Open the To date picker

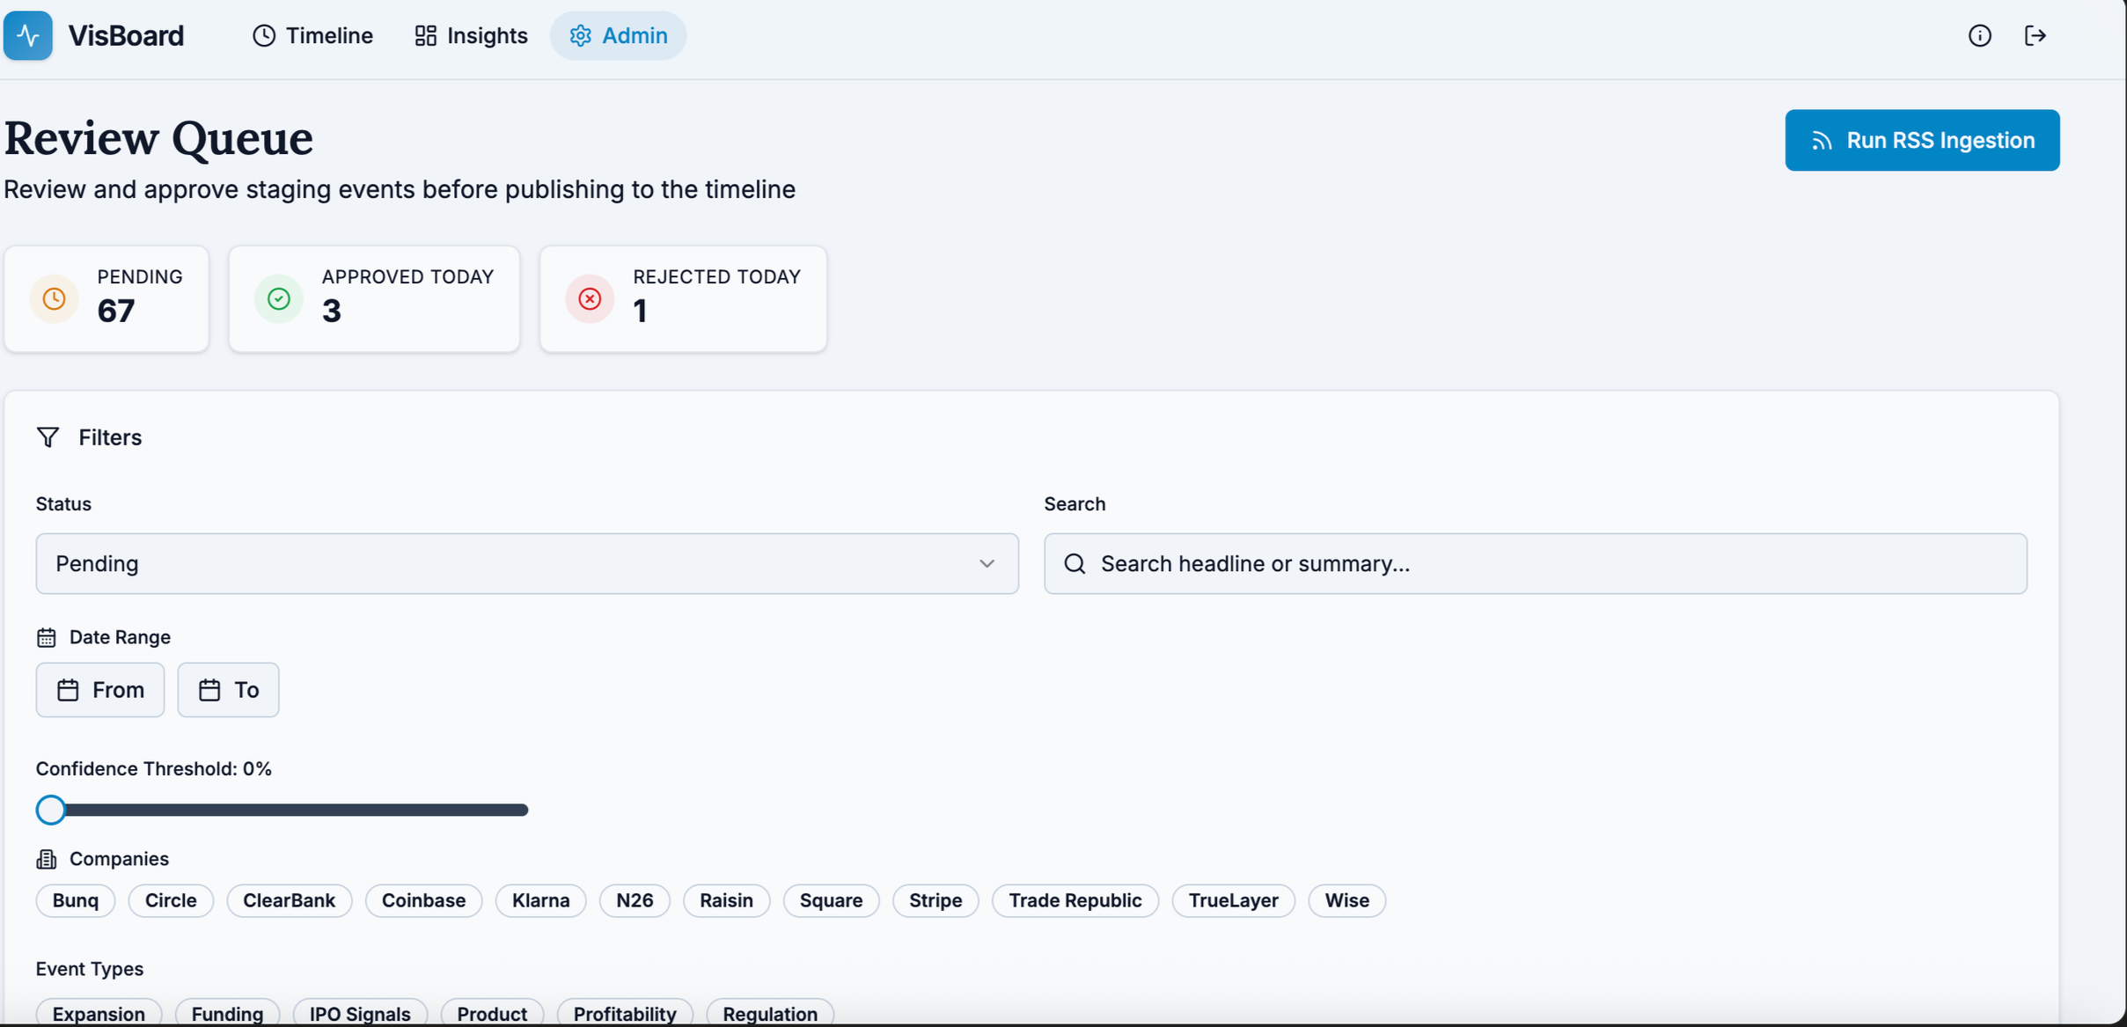[x=228, y=690]
